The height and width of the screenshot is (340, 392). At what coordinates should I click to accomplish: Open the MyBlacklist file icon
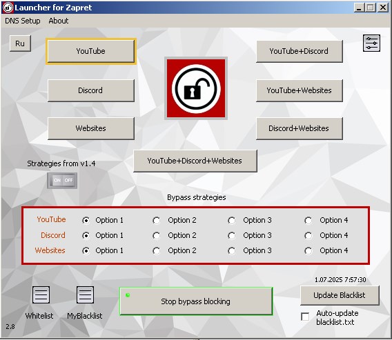pos(86,294)
